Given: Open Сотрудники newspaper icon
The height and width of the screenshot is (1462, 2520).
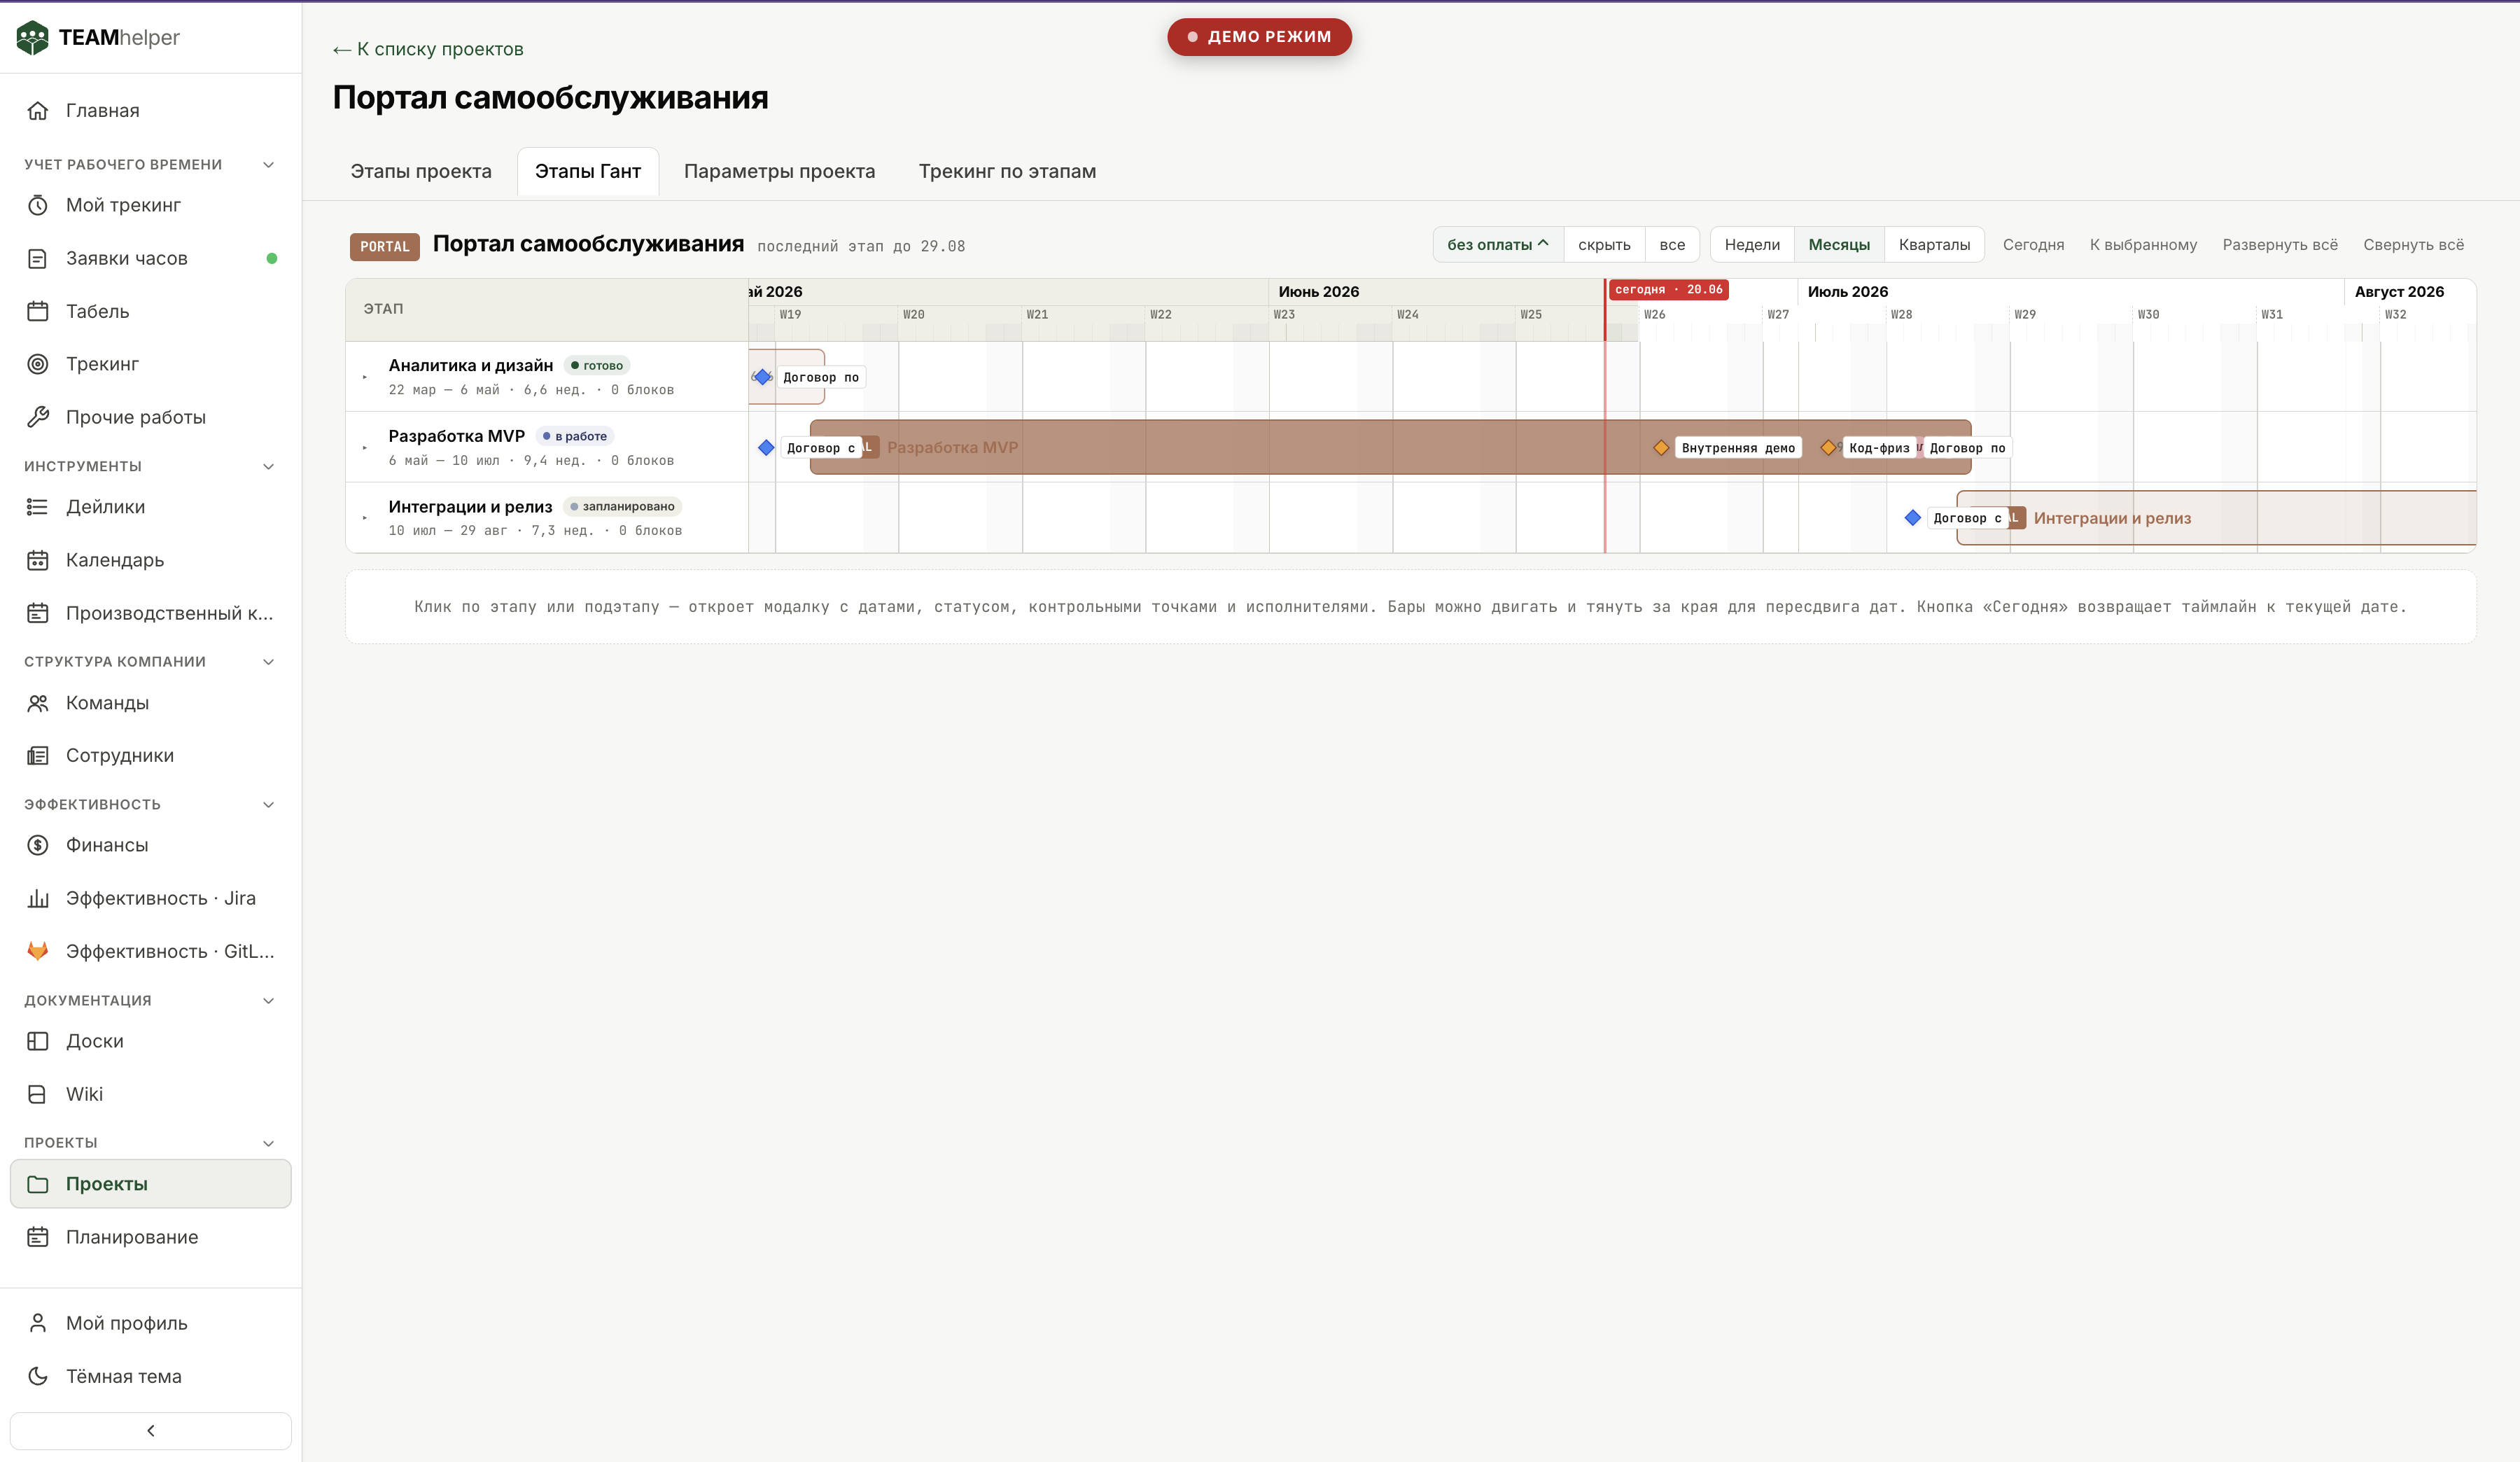Looking at the screenshot, I should tap(38, 756).
